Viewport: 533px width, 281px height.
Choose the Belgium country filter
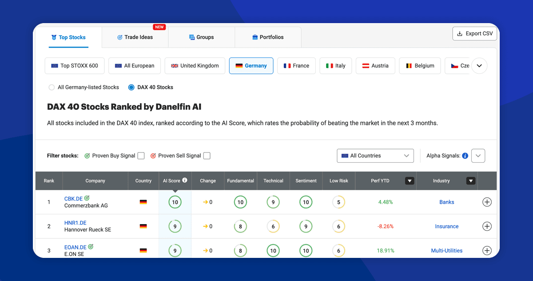coord(420,66)
